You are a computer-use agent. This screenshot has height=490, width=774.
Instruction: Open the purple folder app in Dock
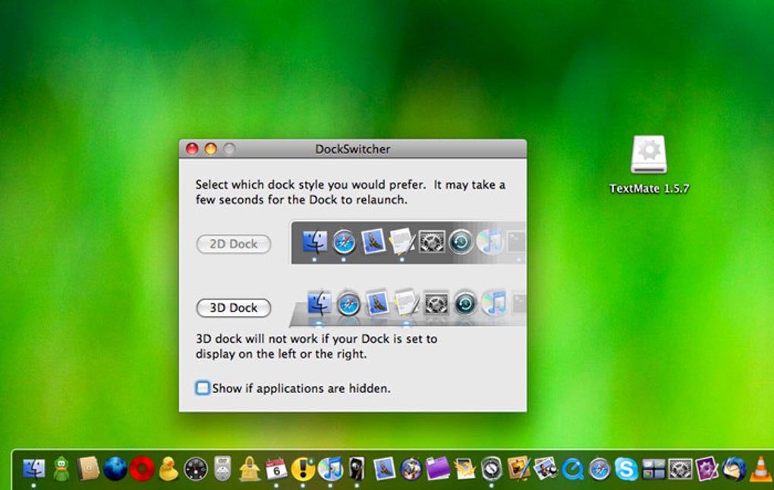click(438, 469)
